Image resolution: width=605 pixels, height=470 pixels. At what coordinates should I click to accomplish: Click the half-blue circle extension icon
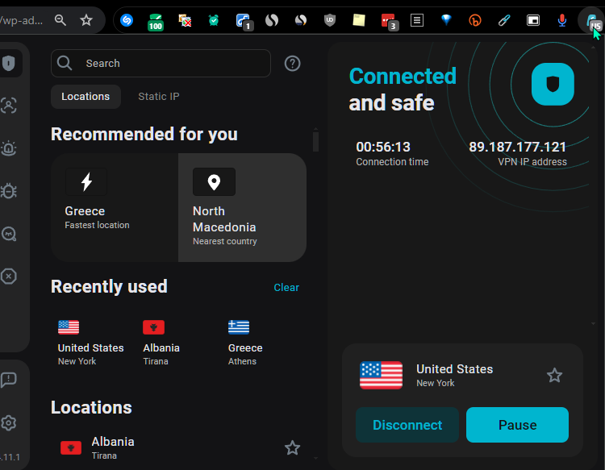[301, 20]
